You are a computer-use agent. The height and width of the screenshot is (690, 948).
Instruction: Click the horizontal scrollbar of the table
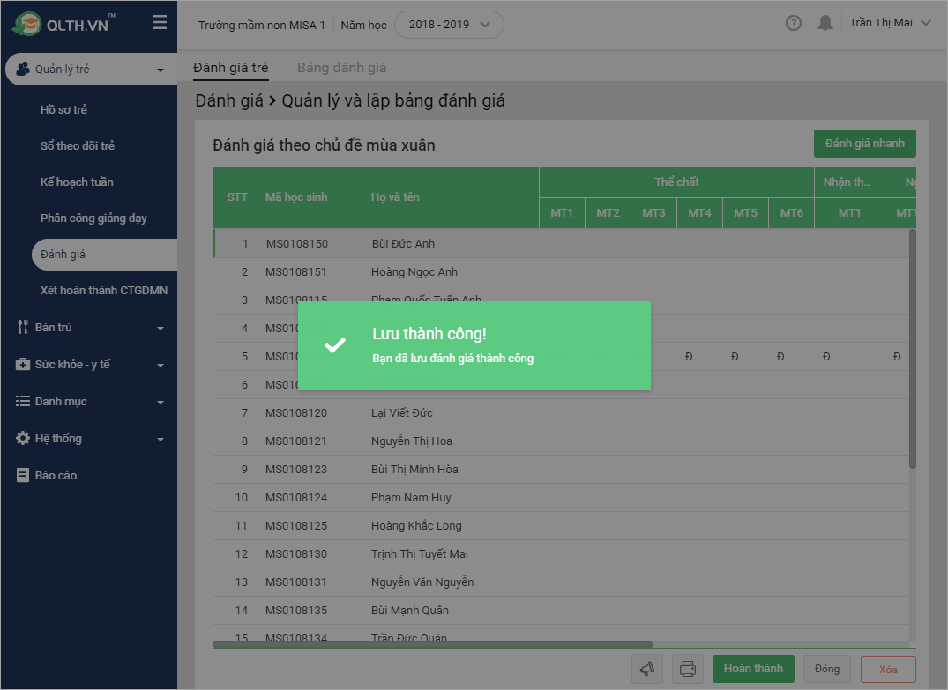[x=433, y=644]
